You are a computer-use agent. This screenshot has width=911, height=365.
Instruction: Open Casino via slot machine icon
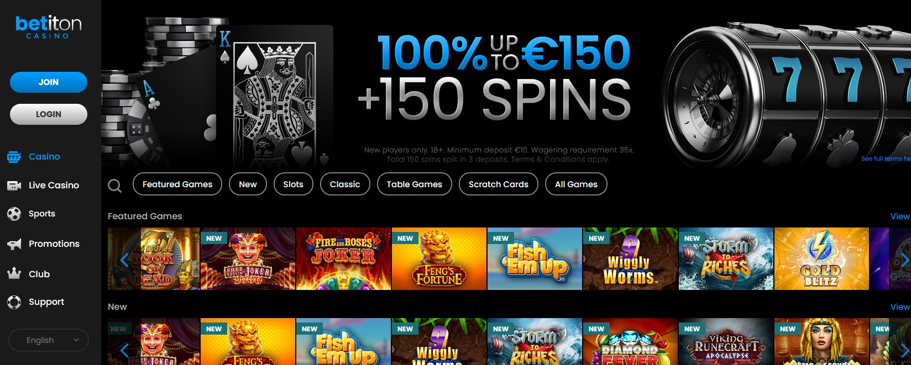point(14,157)
